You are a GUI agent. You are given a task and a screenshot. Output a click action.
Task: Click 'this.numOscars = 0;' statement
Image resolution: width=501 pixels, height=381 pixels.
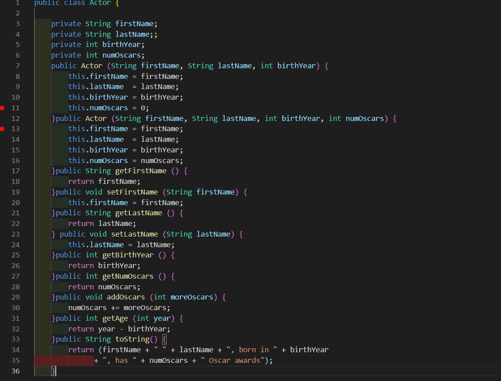[x=109, y=108]
